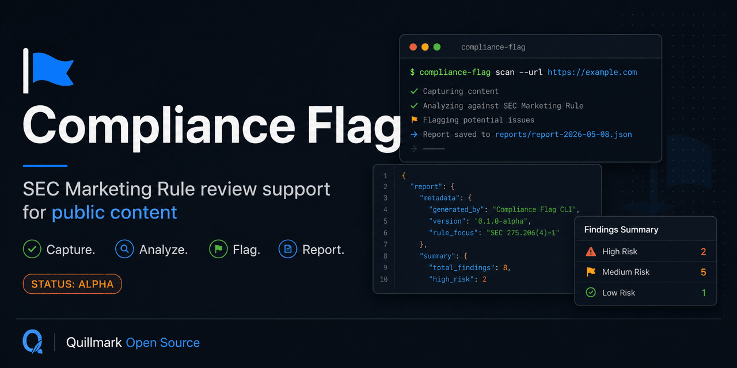Click blue arrow beside Report saved to

413,134
